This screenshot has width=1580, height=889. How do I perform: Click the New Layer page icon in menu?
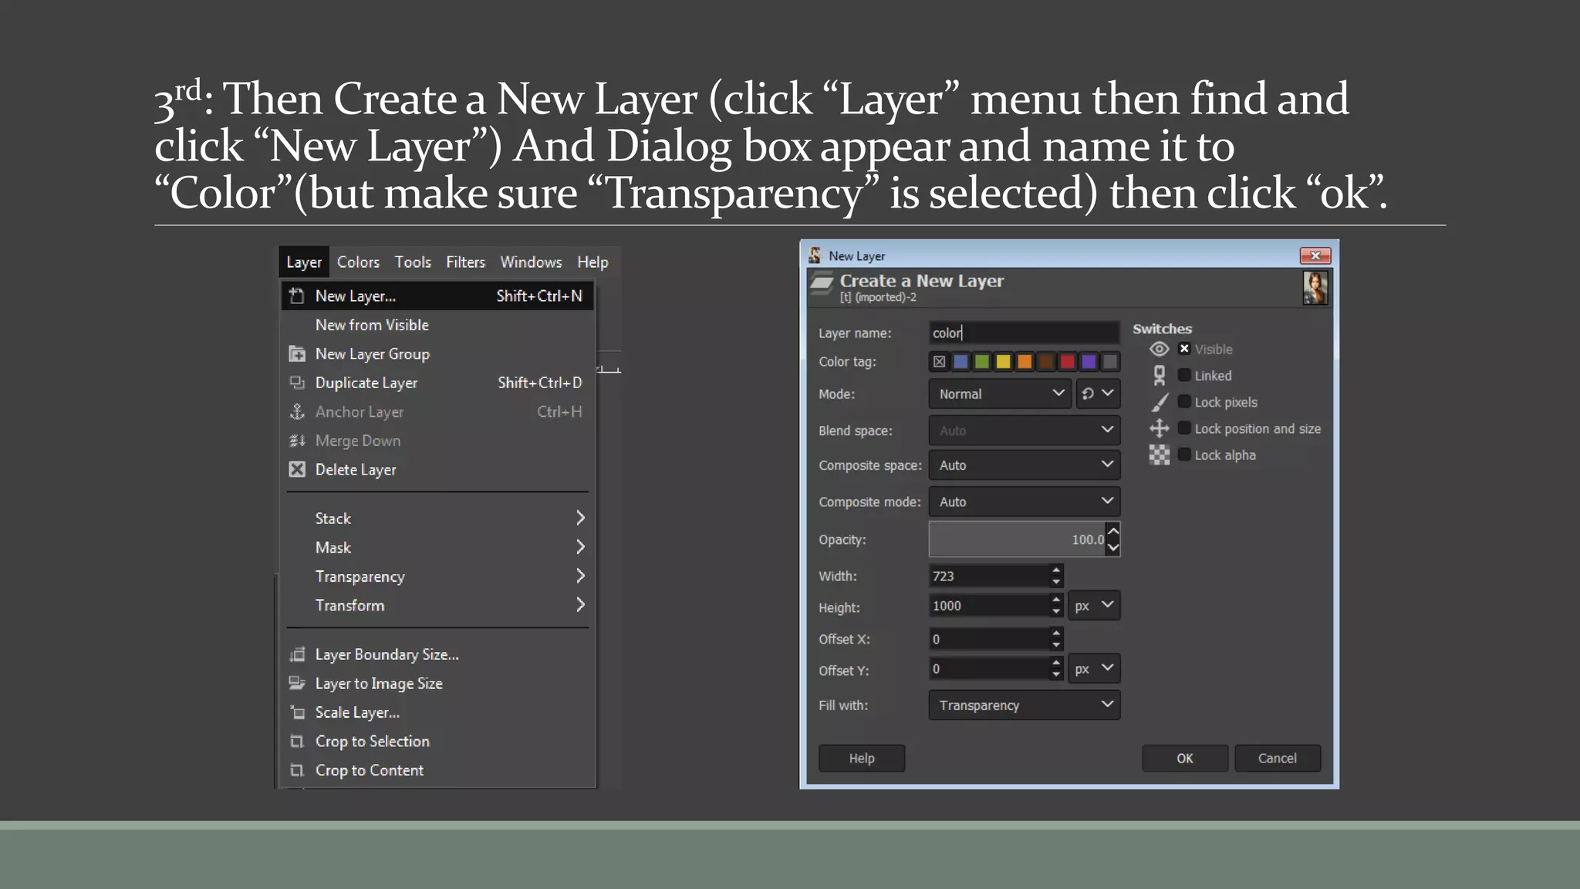(296, 296)
